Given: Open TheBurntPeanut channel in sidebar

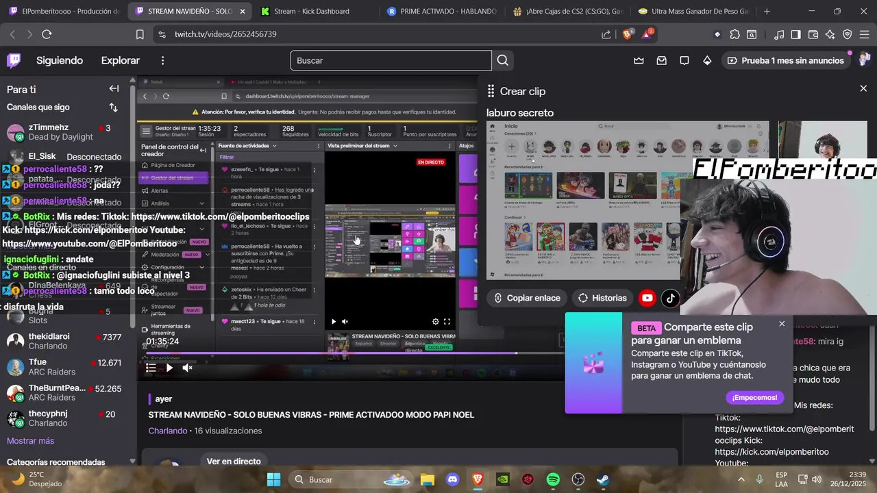Looking at the screenshot, I should [x=66, y=392].
